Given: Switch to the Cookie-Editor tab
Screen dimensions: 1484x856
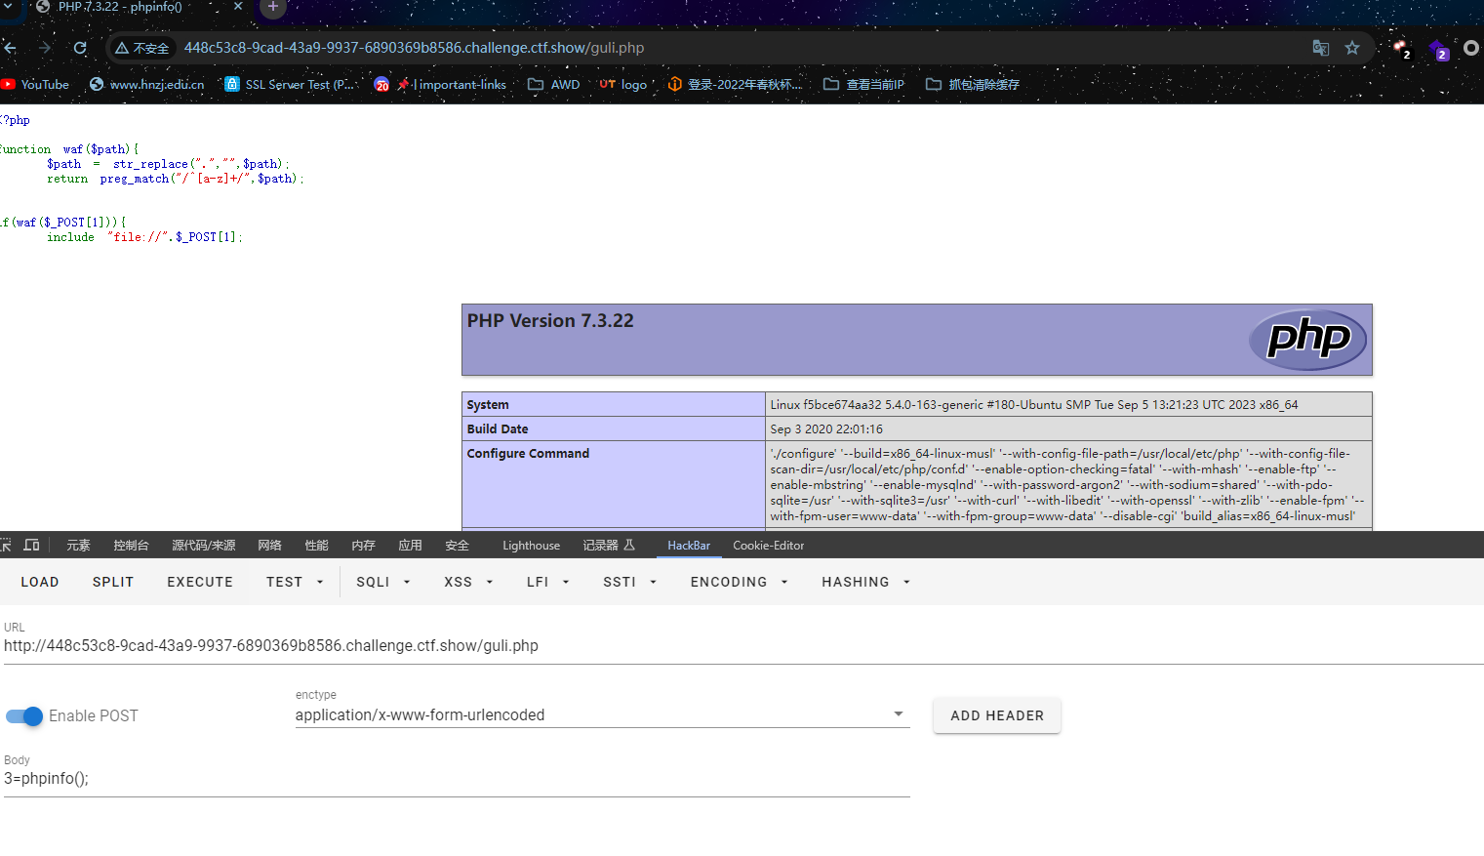Looking at the screenshot, I should click(769, 546).
